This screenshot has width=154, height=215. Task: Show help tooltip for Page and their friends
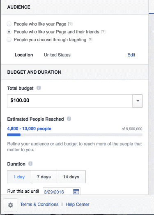103,32
